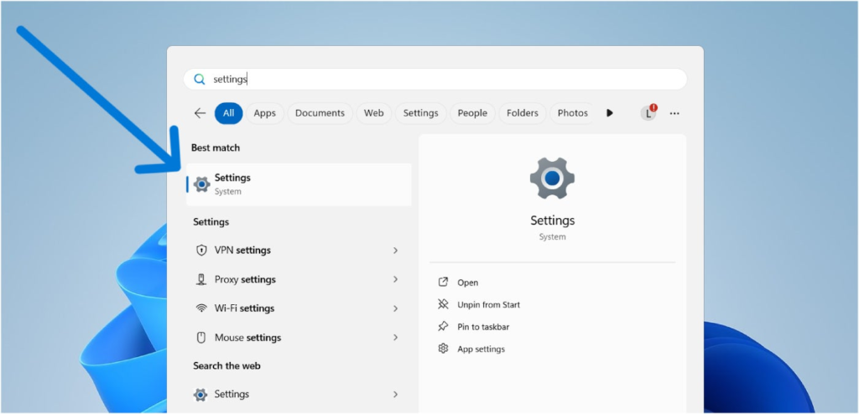Click the Wi-Fi signal icon
The width and height of the screenshot is (859, 414).
(x=201, y=308)
